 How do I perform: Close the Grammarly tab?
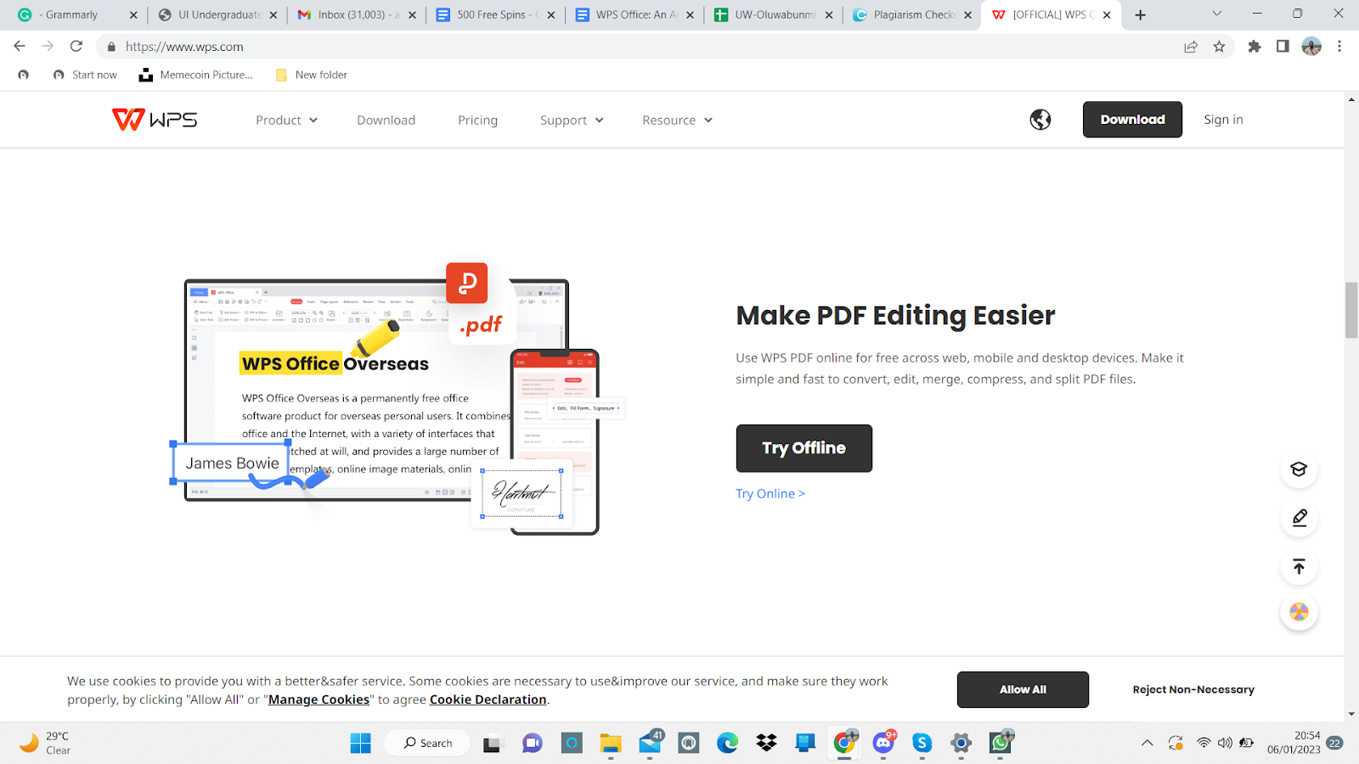coord(133,15)
